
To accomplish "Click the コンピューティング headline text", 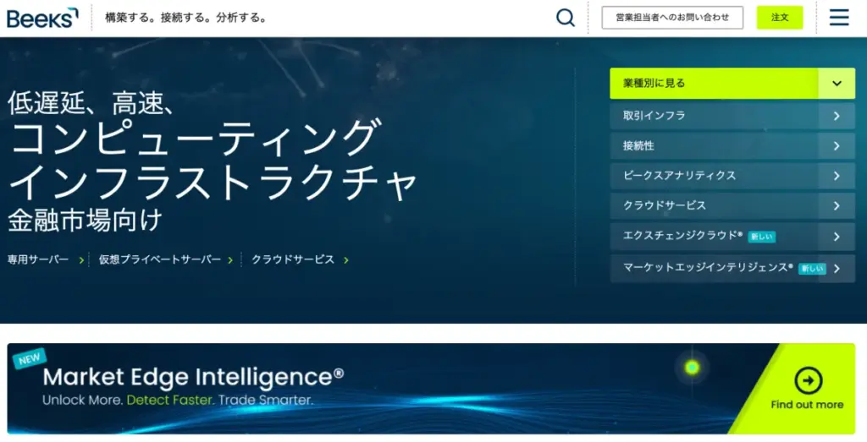I will (x=196, y=138).
